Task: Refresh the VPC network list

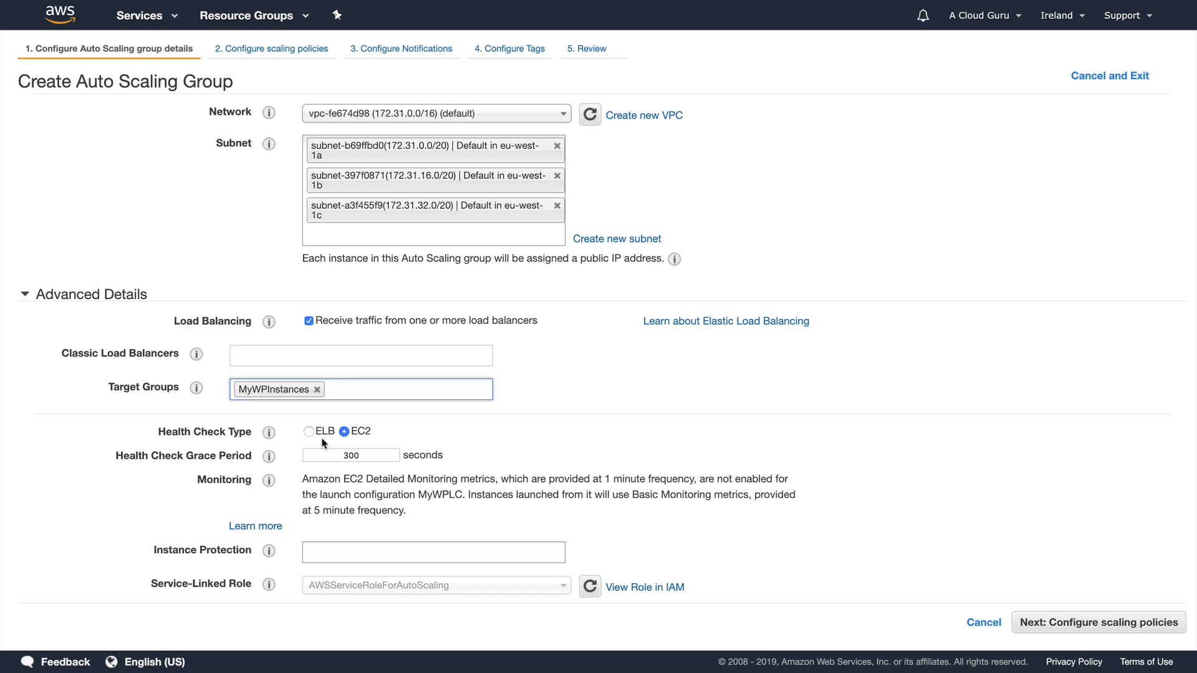Action: [590, 115]
